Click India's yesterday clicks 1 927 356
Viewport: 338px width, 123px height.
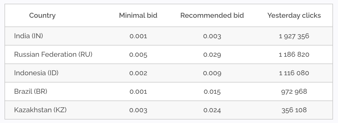294,36
